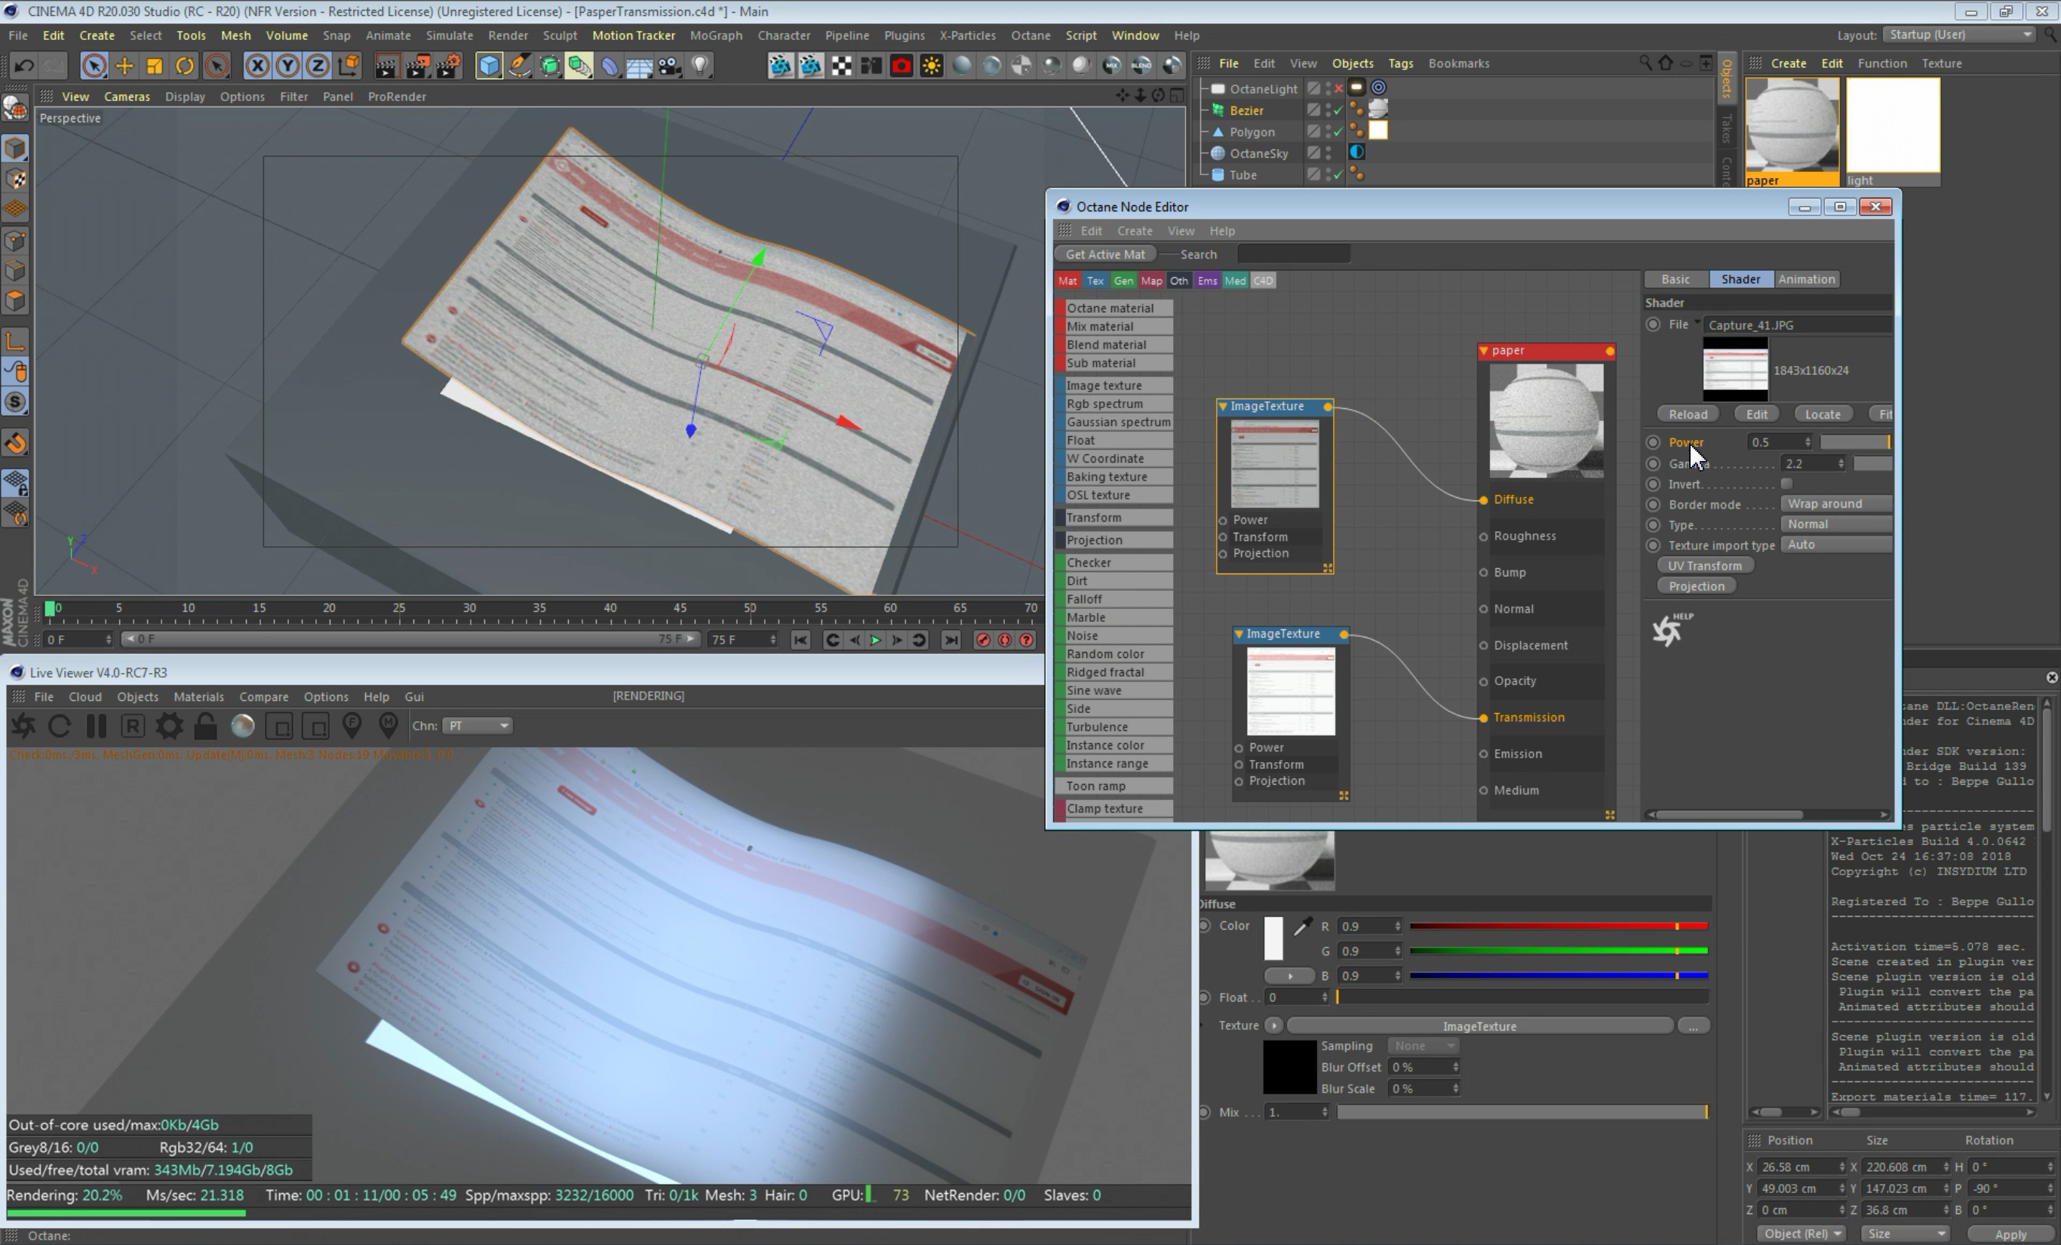Click the Diffuse Color white swatch
2061x1245 pixels.
coord(1273,938)
